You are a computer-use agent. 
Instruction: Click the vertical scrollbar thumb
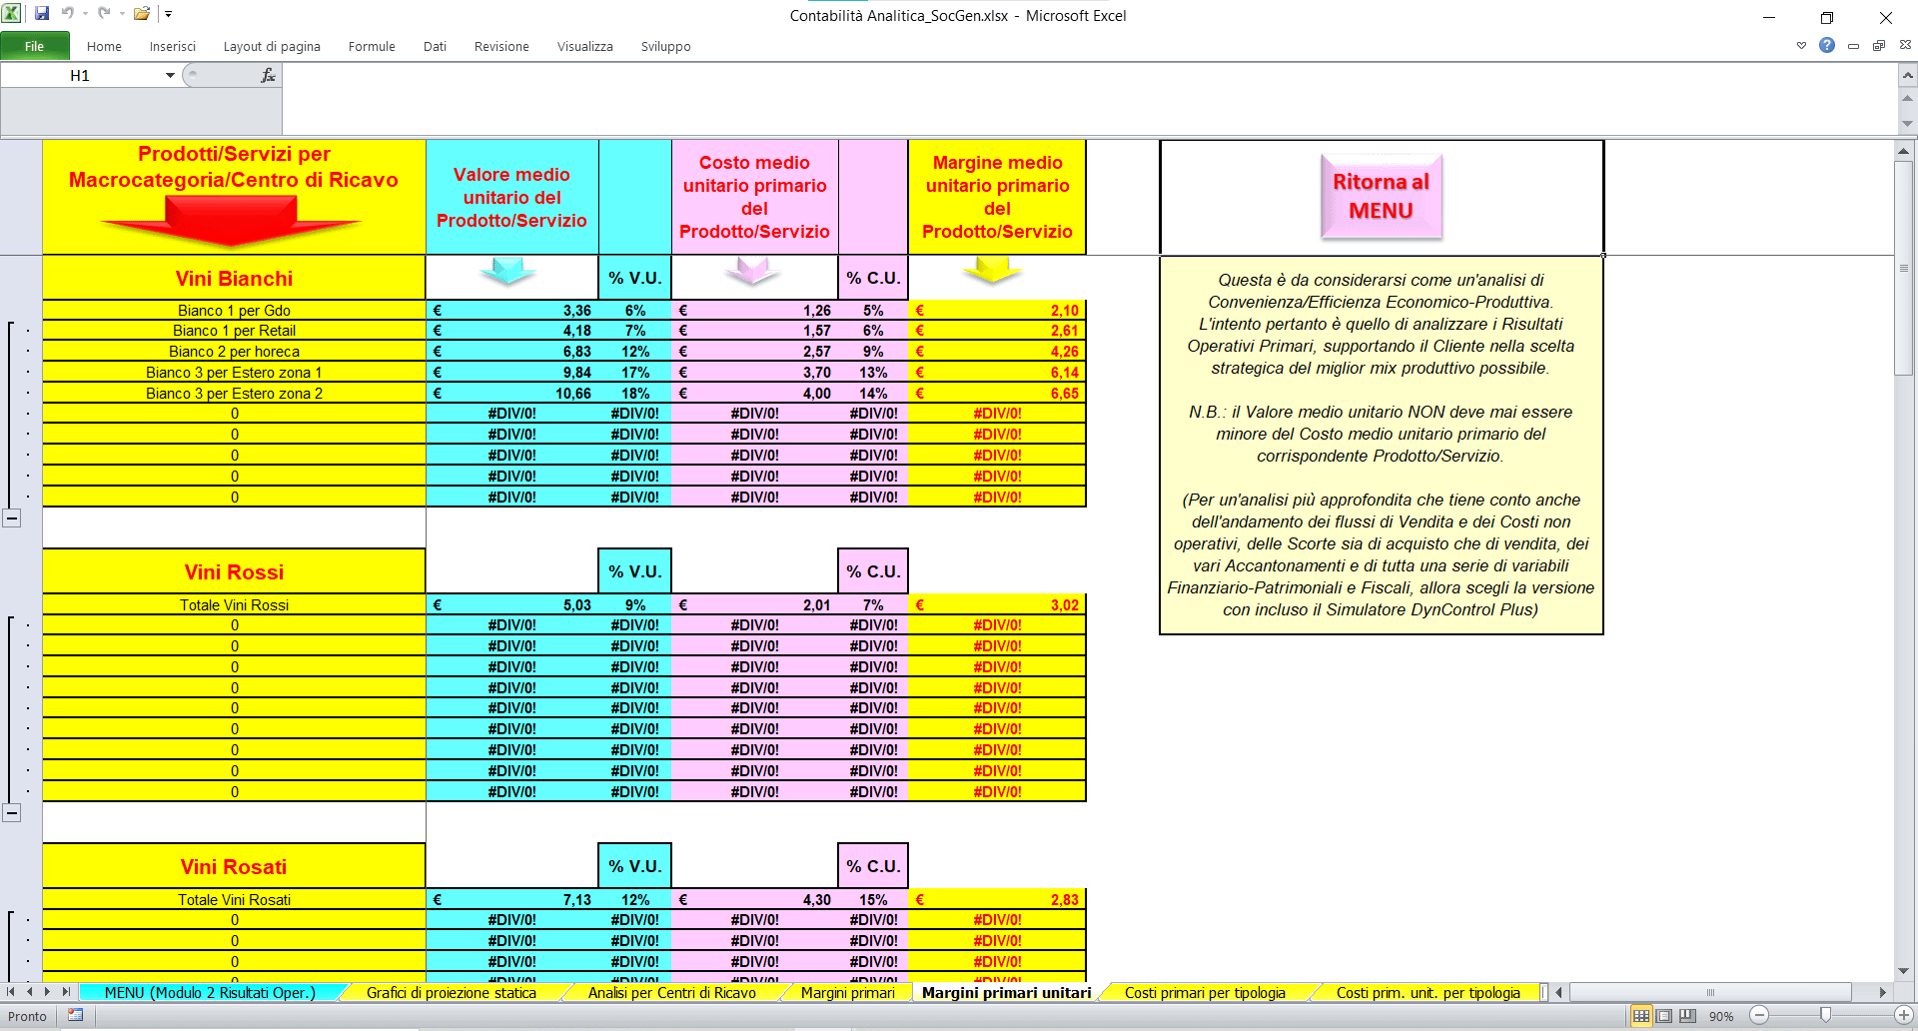1904,268
